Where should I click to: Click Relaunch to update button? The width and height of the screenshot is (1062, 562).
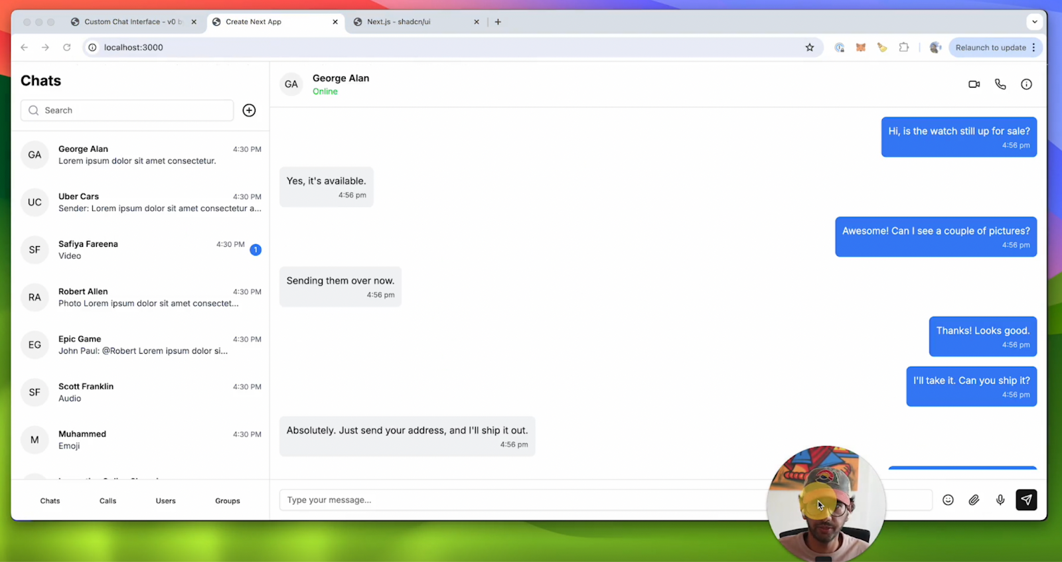click(990, 48)
